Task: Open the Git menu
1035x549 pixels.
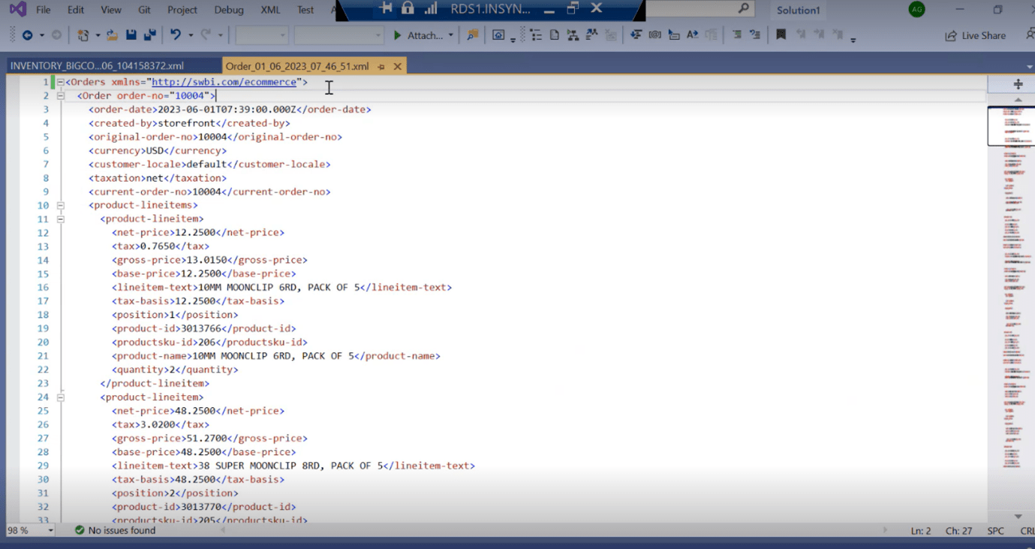Action: click(x=144, y=10)
